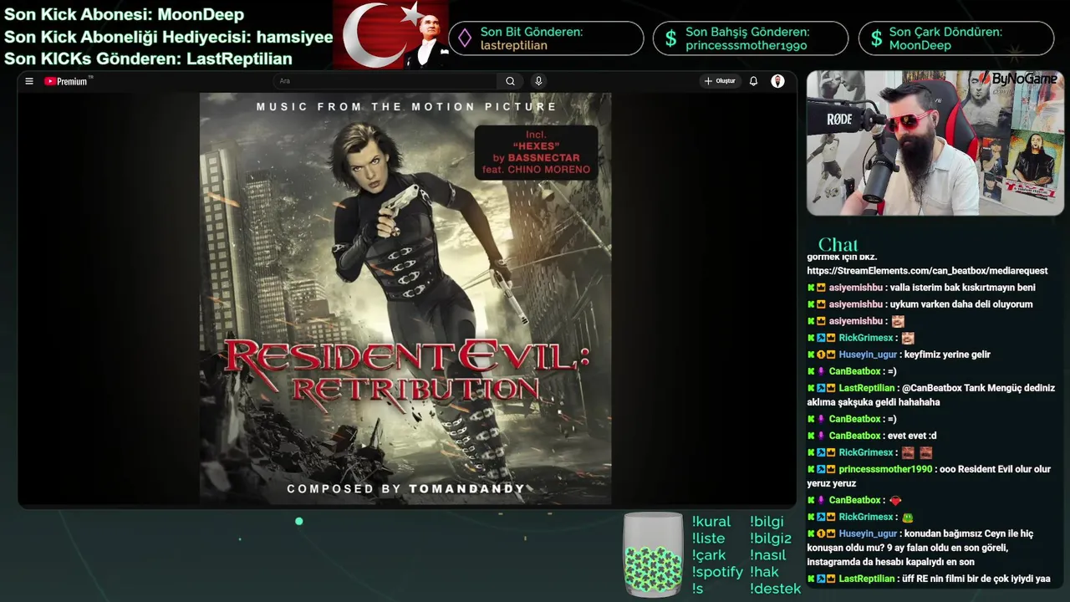
Task: Click the emote in asiyemishbu's third message
Action: coord(897,321)
